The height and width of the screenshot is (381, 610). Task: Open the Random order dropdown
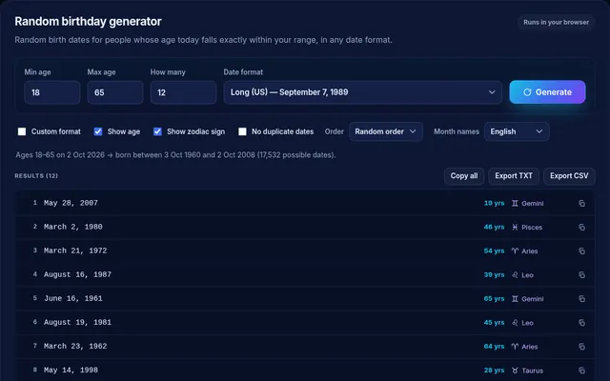(x=385, y=131)
